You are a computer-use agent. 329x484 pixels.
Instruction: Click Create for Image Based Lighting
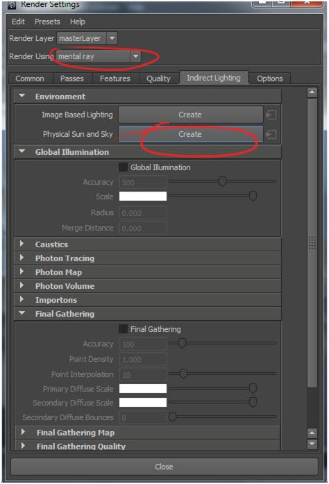pyautogui.click(x=190, y=115)
